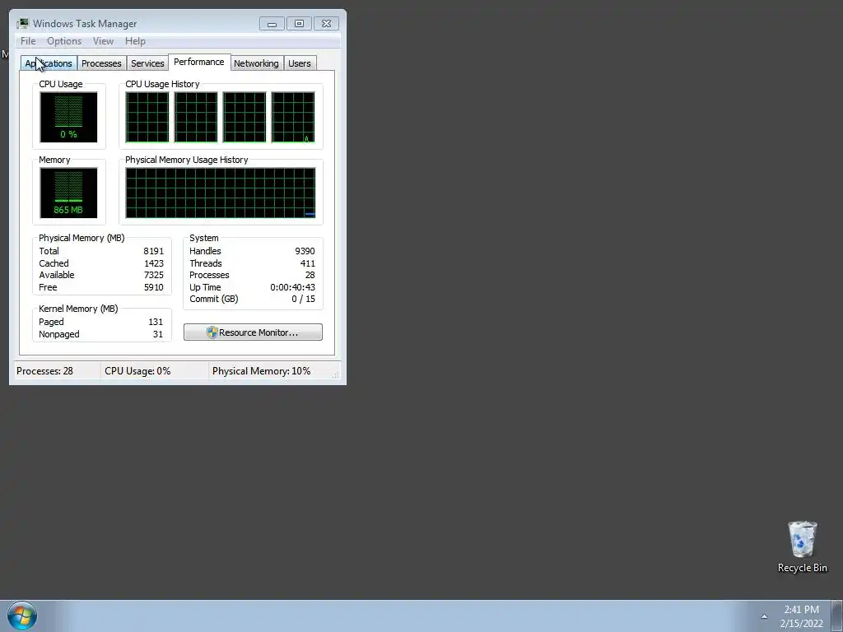Click the Nonpaged value 31

157,334
